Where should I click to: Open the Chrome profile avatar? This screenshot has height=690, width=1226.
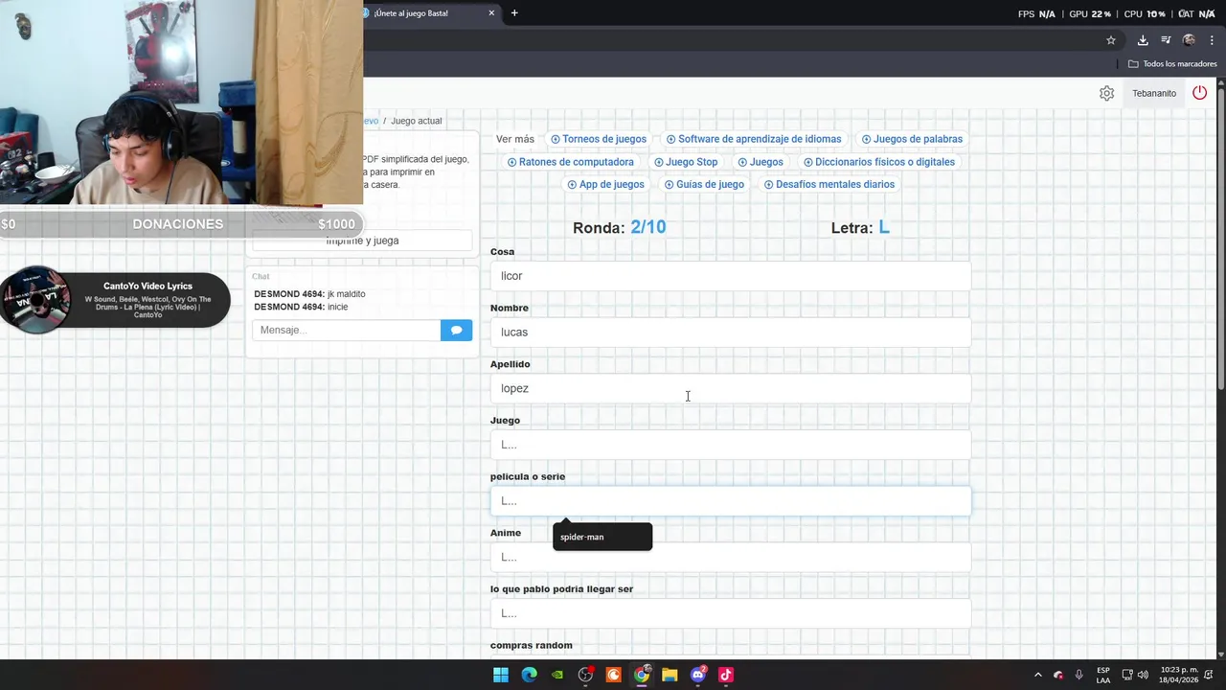1189,40
